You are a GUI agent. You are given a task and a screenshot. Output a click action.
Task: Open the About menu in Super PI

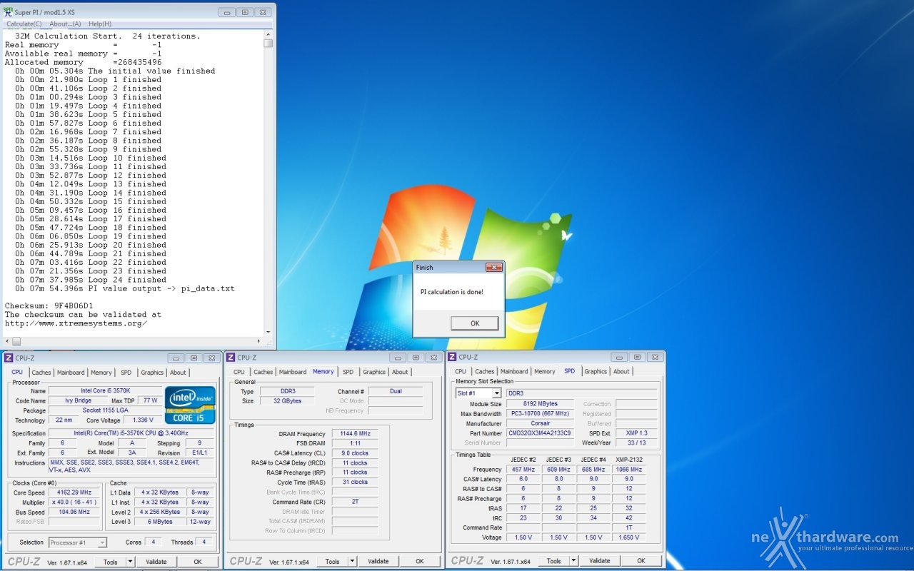click(65, 24)
